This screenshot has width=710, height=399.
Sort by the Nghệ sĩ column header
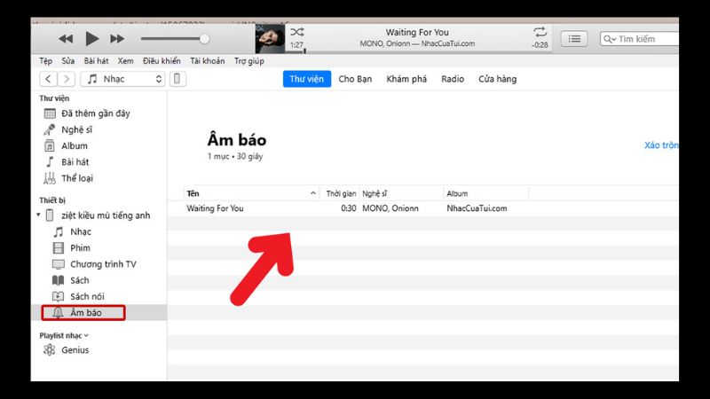[x=401, y=193]
